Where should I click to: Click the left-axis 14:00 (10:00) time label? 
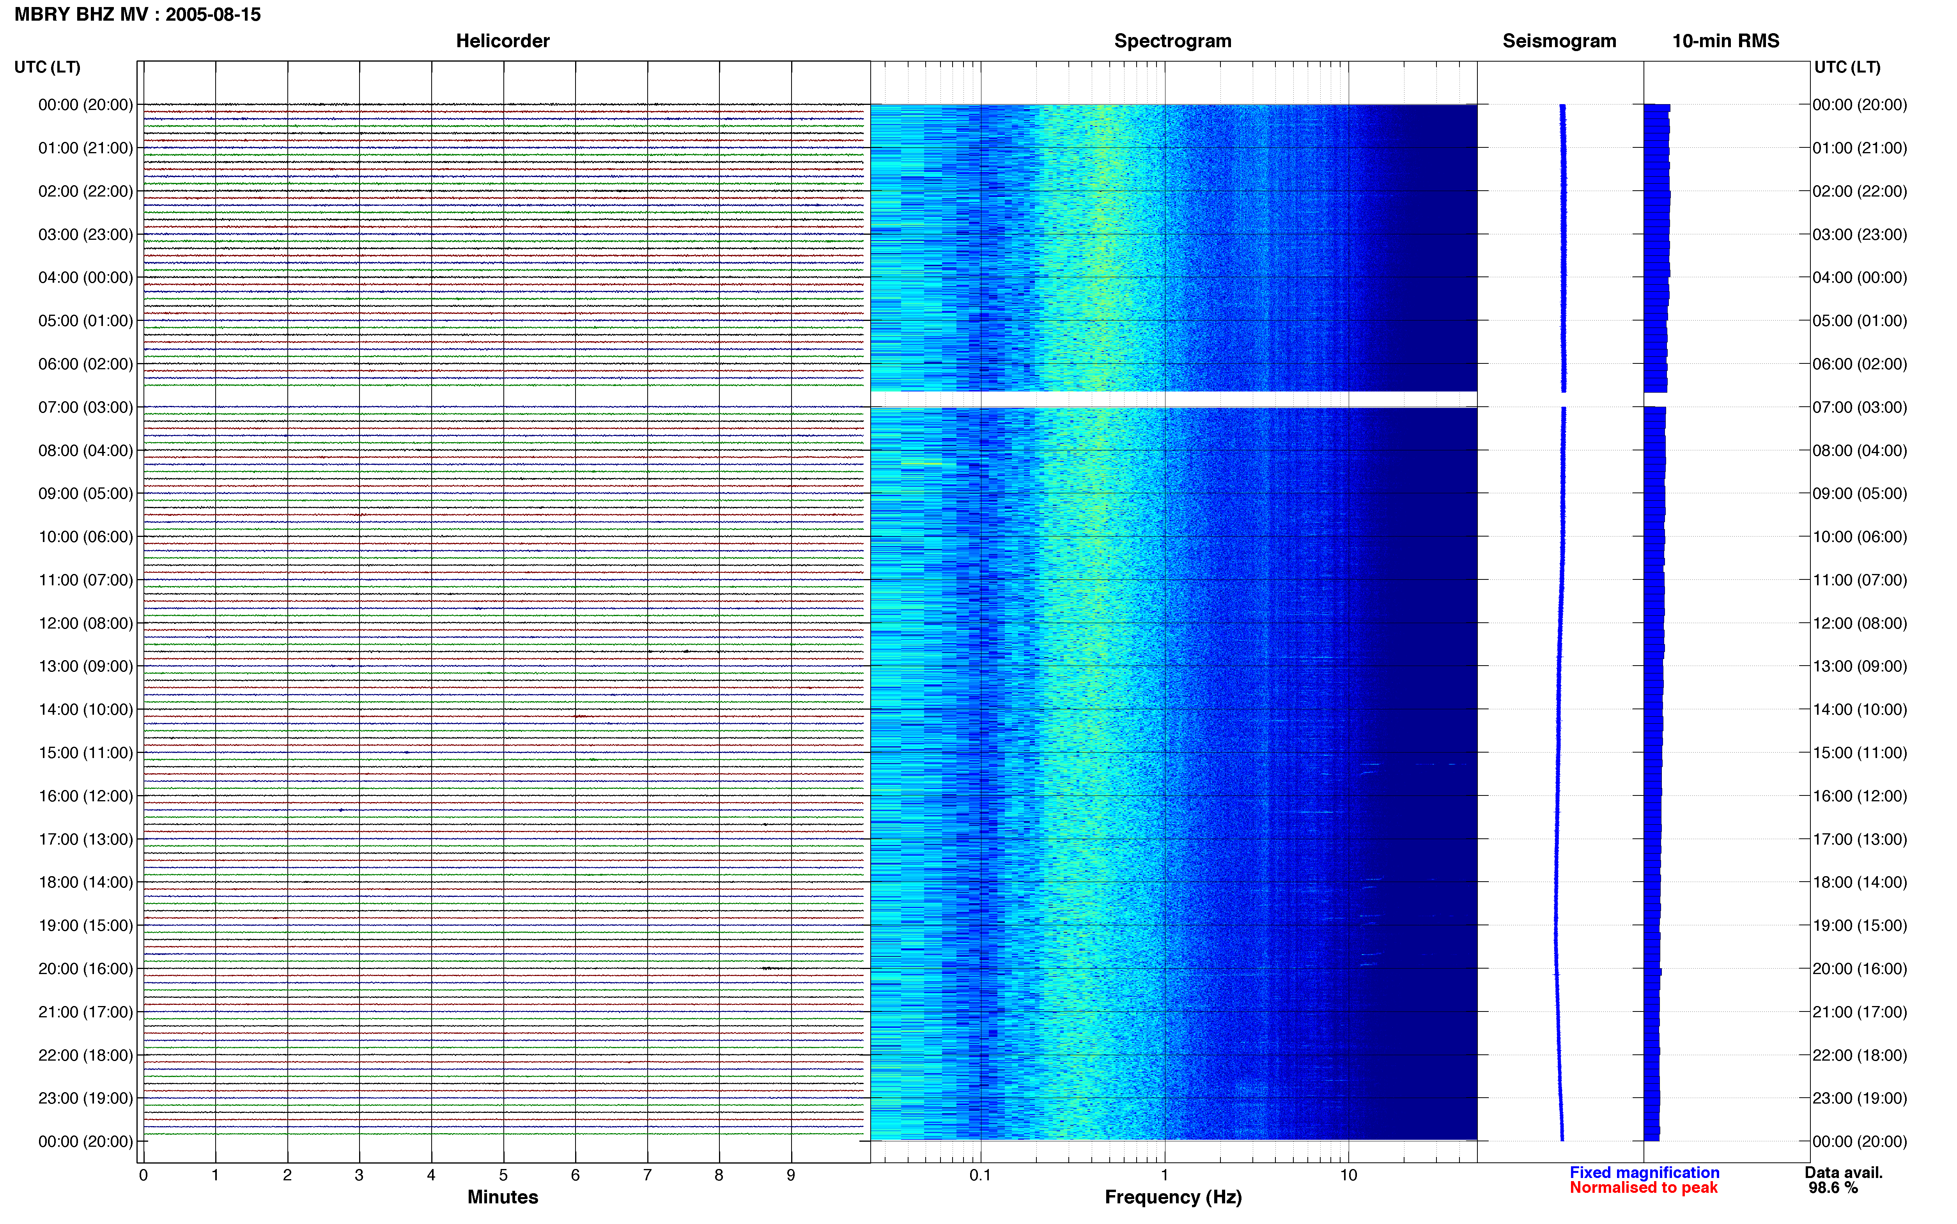86,710
